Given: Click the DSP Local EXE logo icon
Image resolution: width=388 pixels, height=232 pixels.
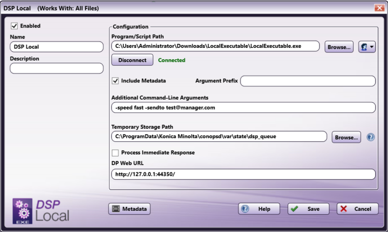Looking at the screenshot, I should pyautogui.click(x=23, y=210).
